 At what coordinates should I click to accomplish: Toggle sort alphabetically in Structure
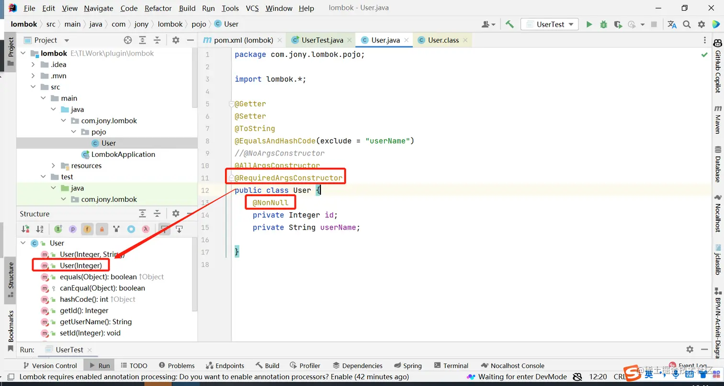[40, 229]
